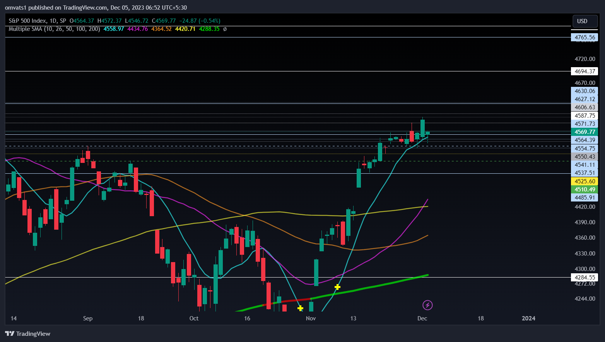Click the Multiple SMA indicator legend name

tap(54, 29)
